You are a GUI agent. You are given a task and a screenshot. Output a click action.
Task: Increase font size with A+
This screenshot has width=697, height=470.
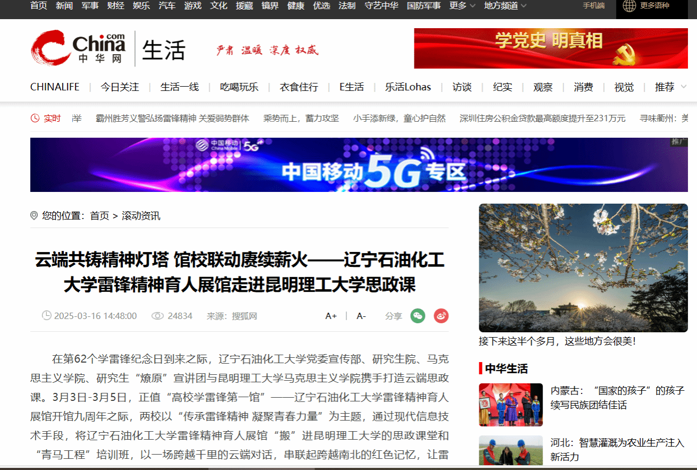(331, 316)
